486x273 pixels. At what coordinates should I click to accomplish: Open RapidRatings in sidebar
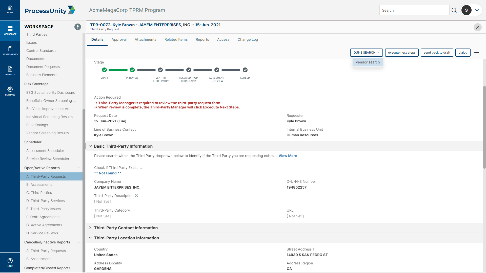click(x=37, y=125)
